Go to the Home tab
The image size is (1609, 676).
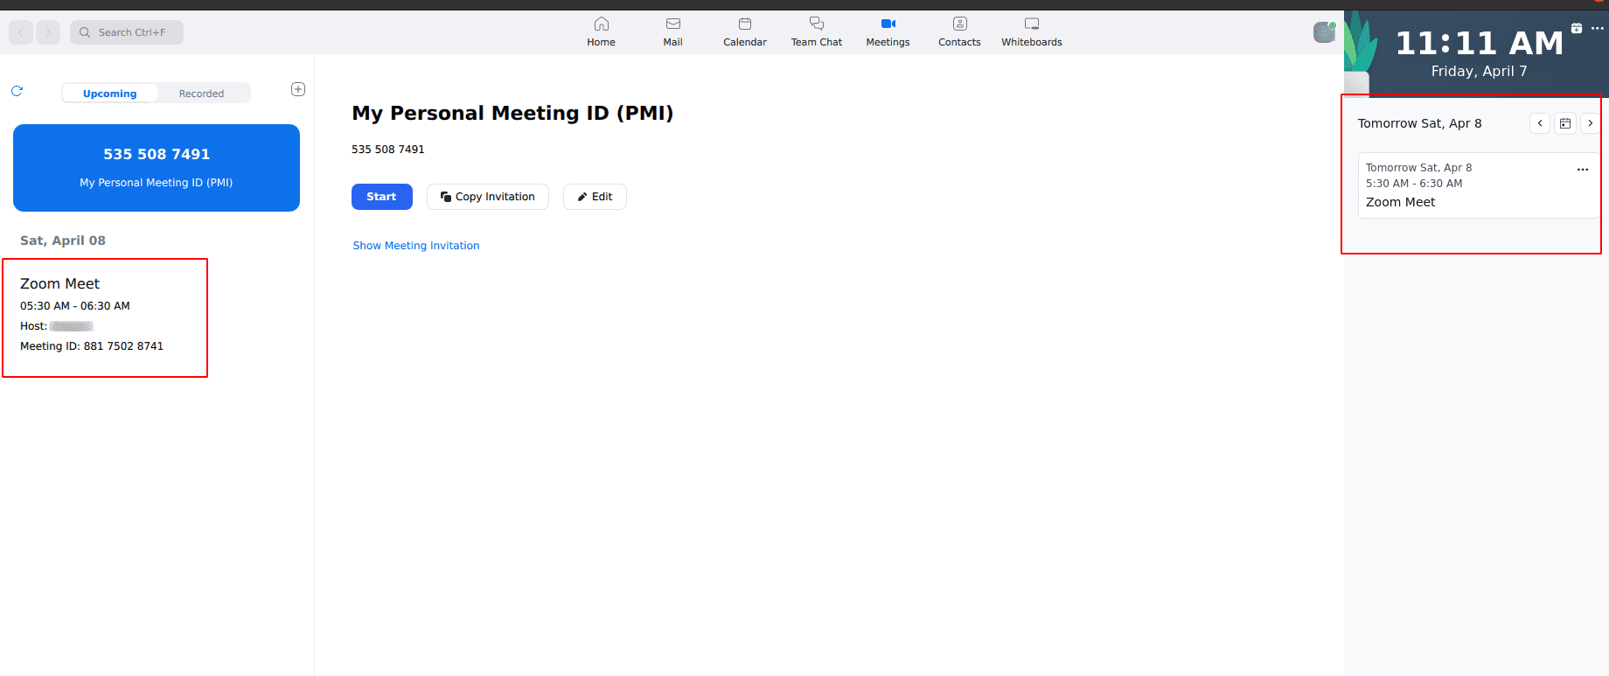601,31
